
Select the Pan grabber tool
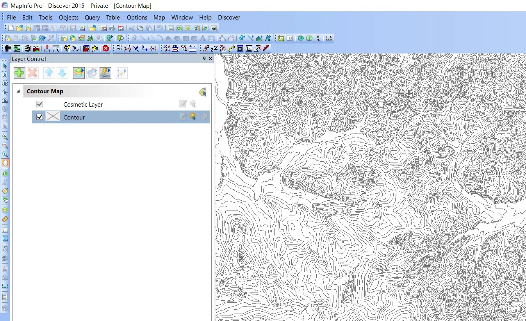coord(5,163)
